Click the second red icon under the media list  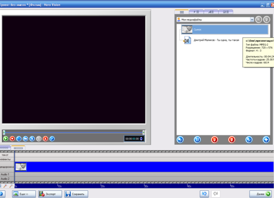click(232, 140)
